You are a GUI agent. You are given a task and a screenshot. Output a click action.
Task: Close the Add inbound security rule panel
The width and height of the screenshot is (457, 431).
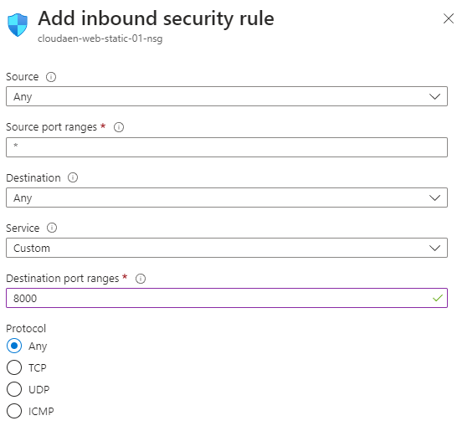click(449, 18)
